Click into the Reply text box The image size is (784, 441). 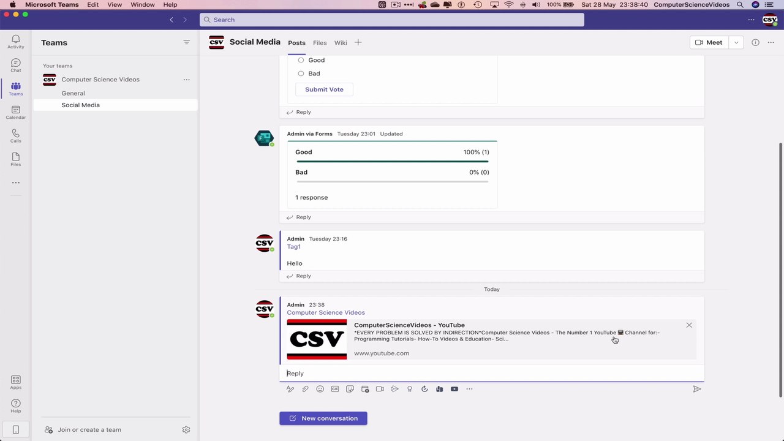click(492, 374)
